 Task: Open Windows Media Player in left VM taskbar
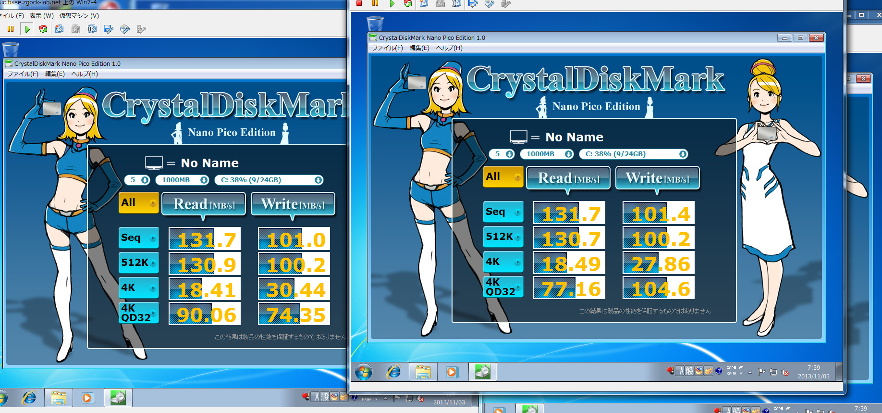click(x=87, y=398)
